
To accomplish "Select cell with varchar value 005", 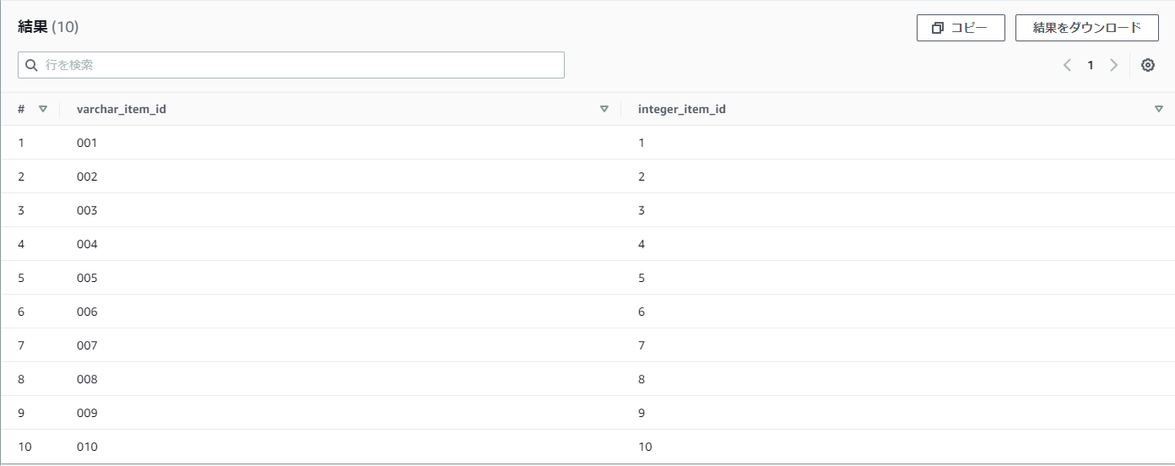I will pos(87,278).
